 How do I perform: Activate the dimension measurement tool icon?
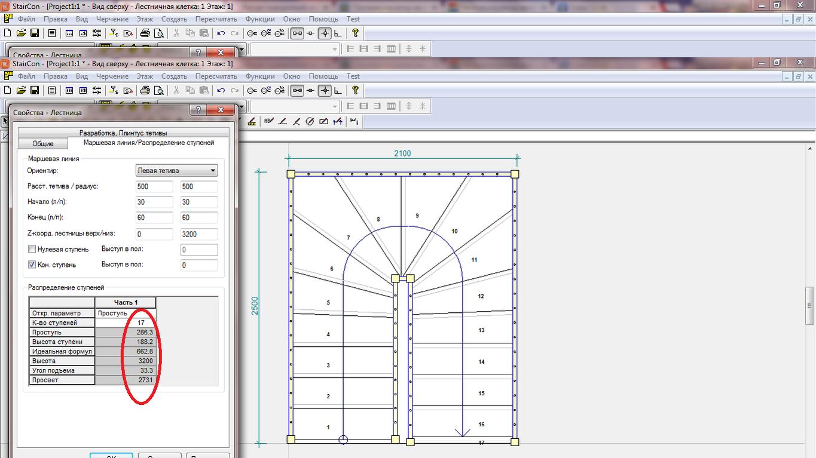[354, 121]
